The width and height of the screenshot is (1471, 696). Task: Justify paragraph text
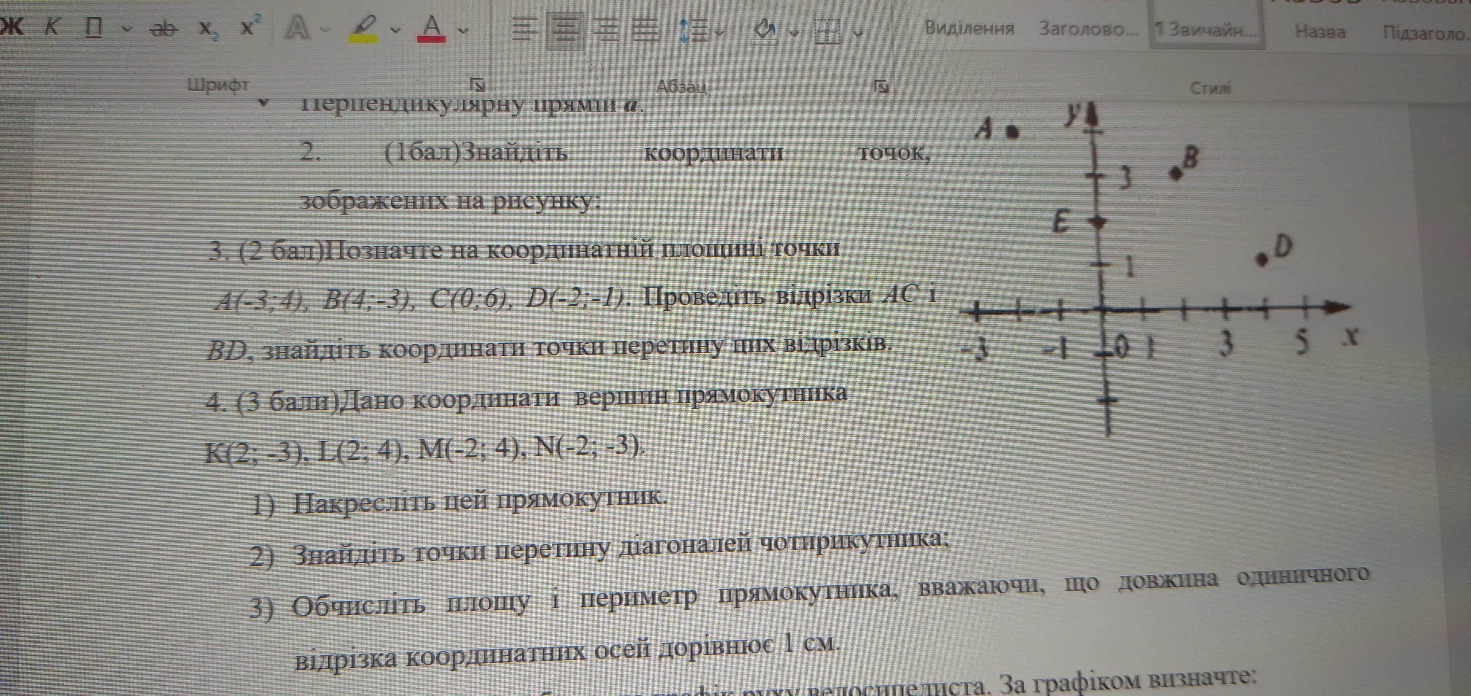(x=646, y=30)
